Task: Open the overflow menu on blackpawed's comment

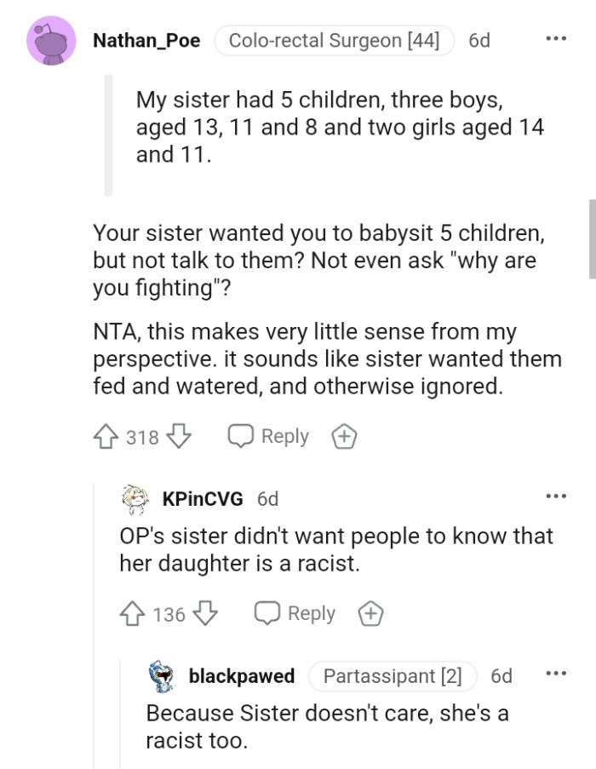Action: click(557, 674)
